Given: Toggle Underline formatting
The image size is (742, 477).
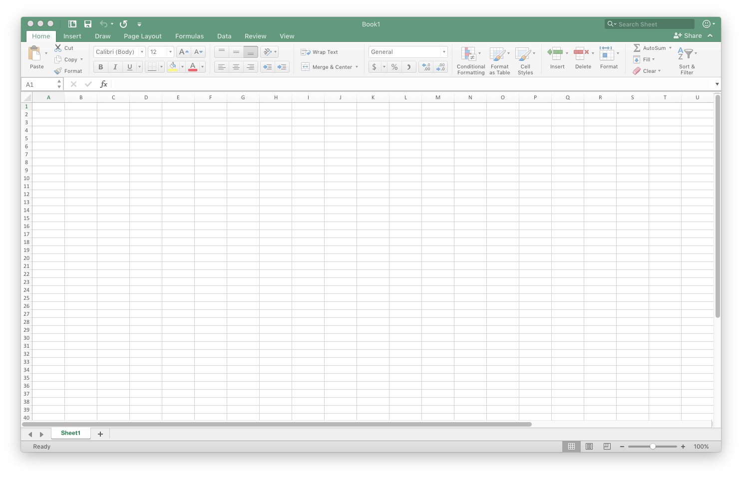Looking at the screenshot, I should (x=130, y=67).
